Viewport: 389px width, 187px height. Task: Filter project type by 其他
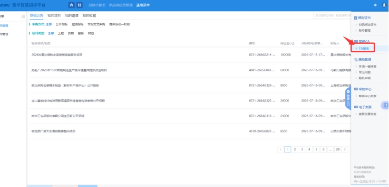click(91, 33)
